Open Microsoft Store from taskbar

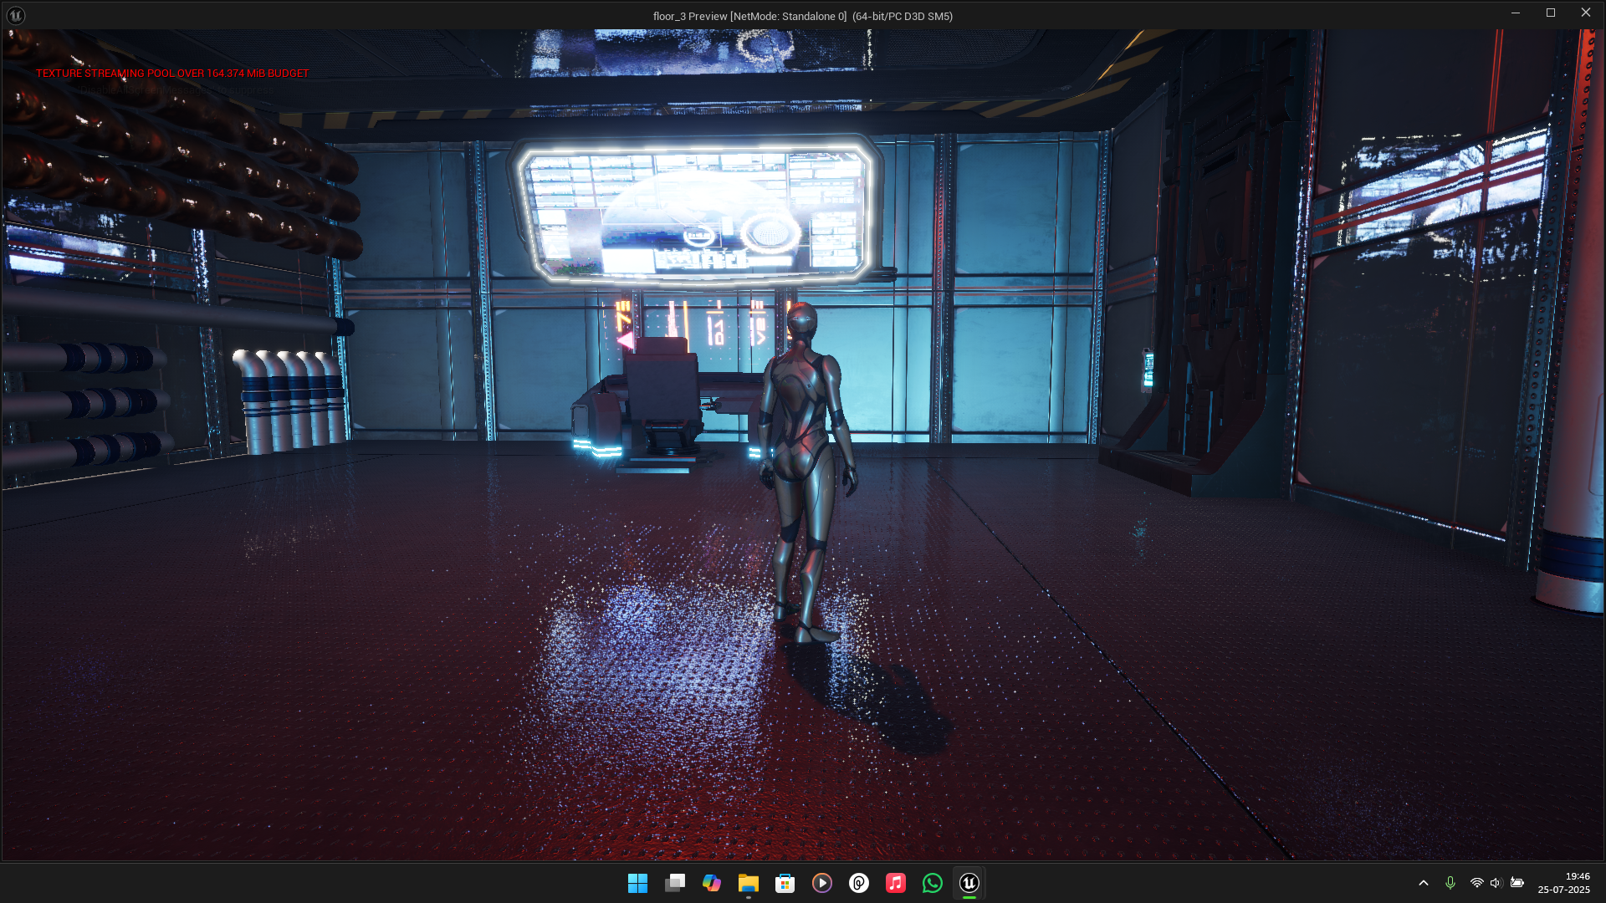click(x=785, y=883)
